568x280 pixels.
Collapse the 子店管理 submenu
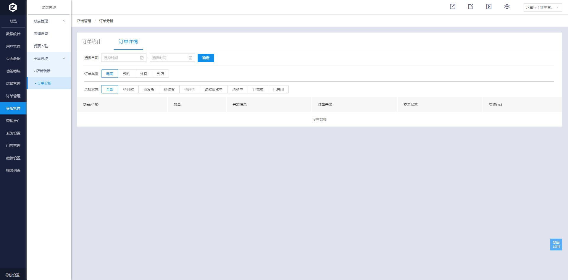click(49, 59)
